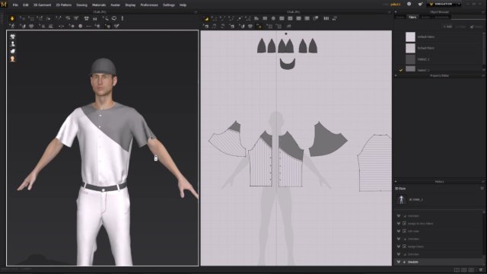
Task: Collapse the Property Editor panel arrow
Action: pyautogui.click(x=396, y=75)
